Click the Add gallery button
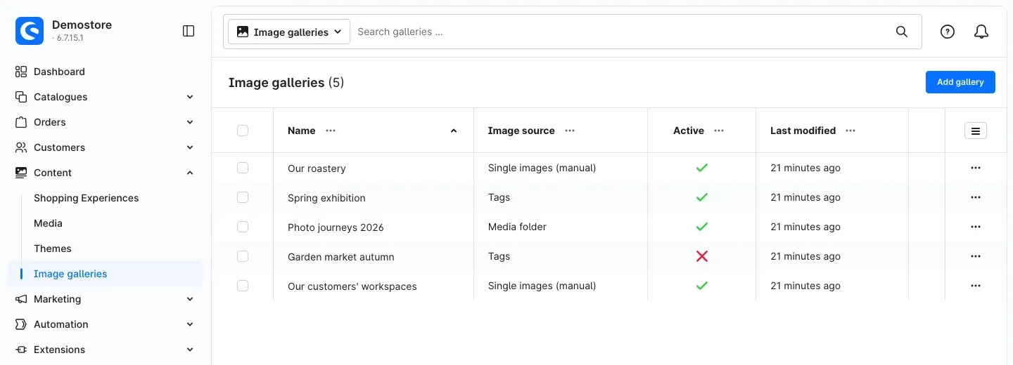 pos(960,82)
